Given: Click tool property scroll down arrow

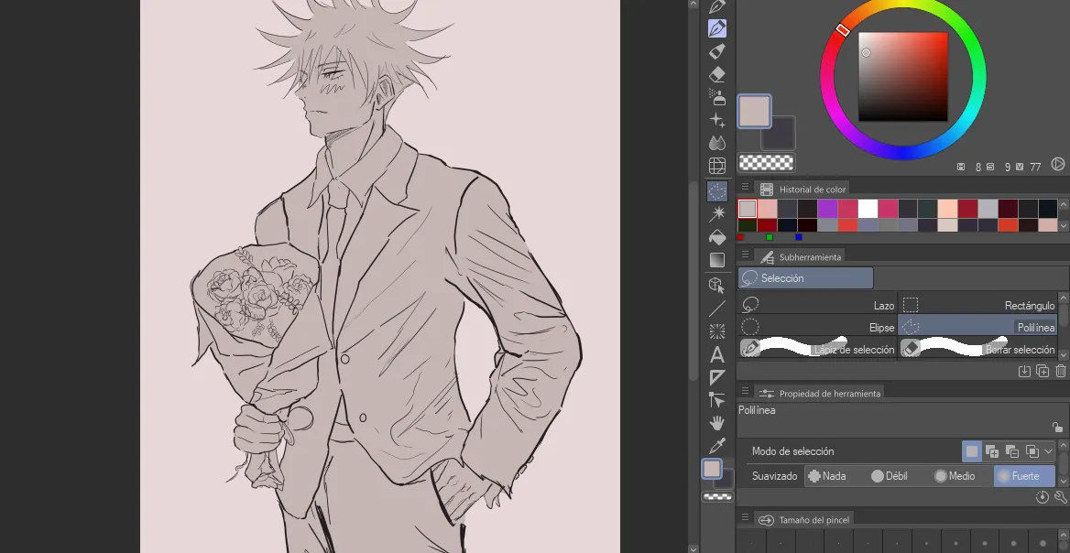Looking at the screenshot, I should click(x=1064, y=480).
